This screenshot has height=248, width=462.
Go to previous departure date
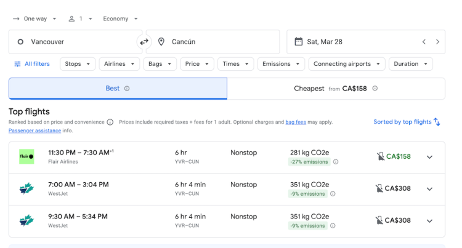pos(424,42)
